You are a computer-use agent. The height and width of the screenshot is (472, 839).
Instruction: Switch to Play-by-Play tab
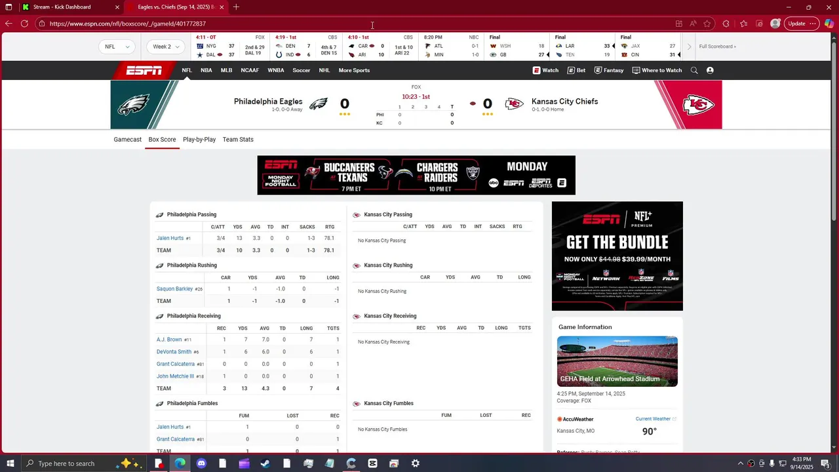click(199, 140)
